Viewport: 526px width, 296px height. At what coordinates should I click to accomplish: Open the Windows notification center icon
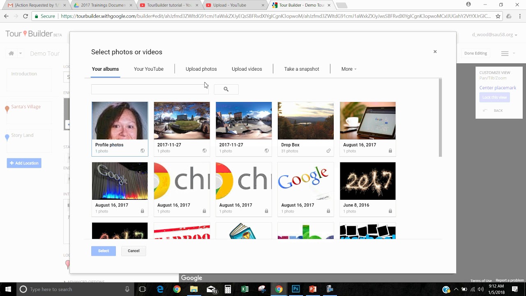coord(515,289)
